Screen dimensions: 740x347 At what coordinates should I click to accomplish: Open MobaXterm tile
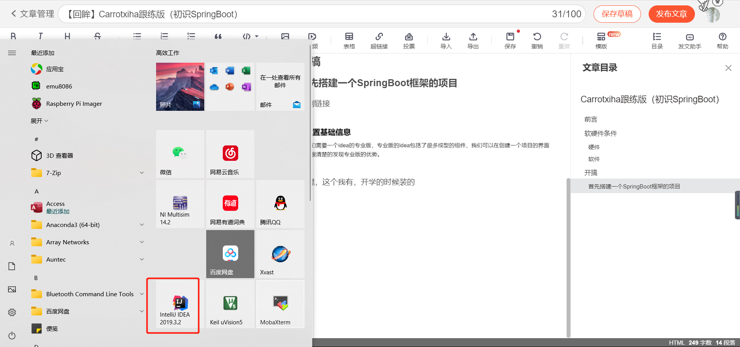point(280,304)
